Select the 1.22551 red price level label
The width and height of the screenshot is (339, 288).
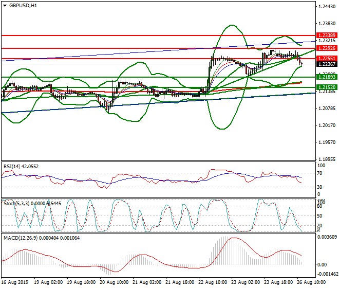coord(327,59)
